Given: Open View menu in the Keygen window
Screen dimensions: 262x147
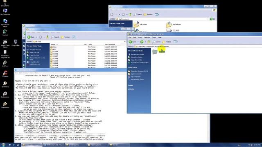Looking at the screenshot, I should pyautogui.click(x=140, y=37).
